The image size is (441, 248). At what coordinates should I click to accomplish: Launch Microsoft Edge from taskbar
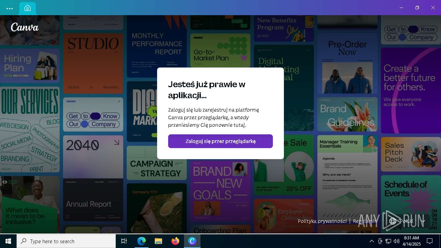142,241
